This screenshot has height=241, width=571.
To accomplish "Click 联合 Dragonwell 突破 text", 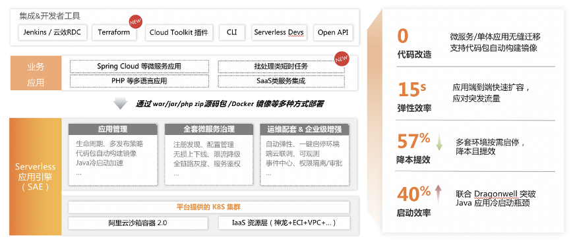I will tap(496, 194).
